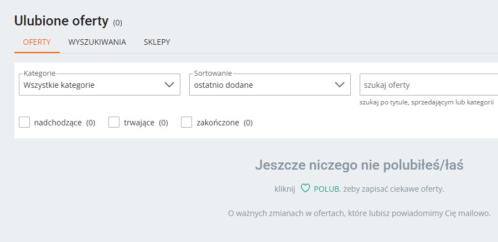Enable the trwające checkbox
Screen dimensions: 498x242
(x=114, y=122)
